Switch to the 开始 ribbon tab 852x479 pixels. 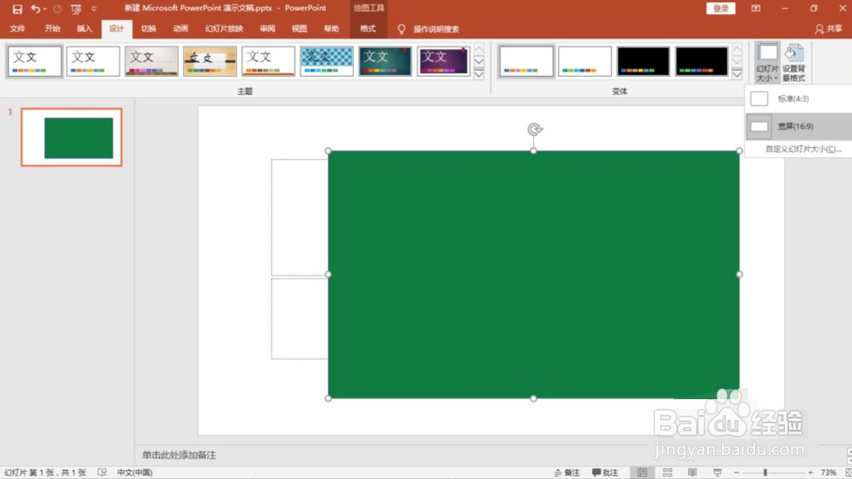53,29
